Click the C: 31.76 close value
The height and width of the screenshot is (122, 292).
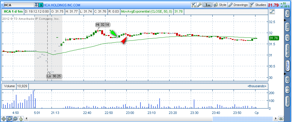pyautogui.click(x=100, y=12)
